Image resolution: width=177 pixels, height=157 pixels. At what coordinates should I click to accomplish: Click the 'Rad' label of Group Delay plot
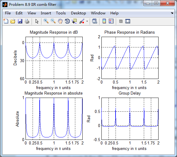click(x=88, y=119)
